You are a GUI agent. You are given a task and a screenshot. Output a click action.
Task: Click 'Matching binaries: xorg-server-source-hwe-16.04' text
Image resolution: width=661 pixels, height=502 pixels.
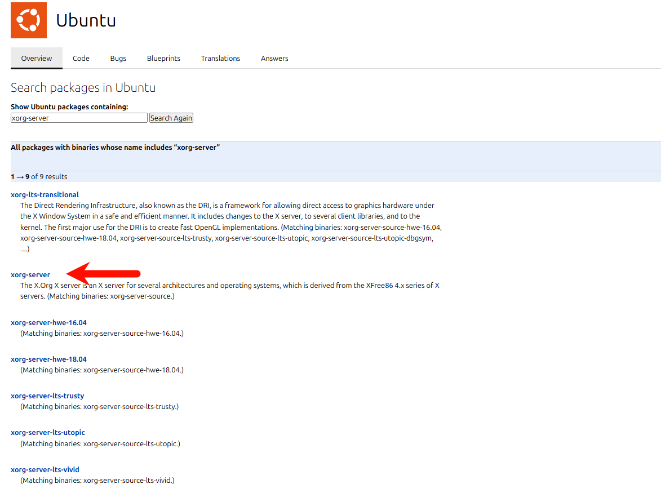[x=102, y=334]
